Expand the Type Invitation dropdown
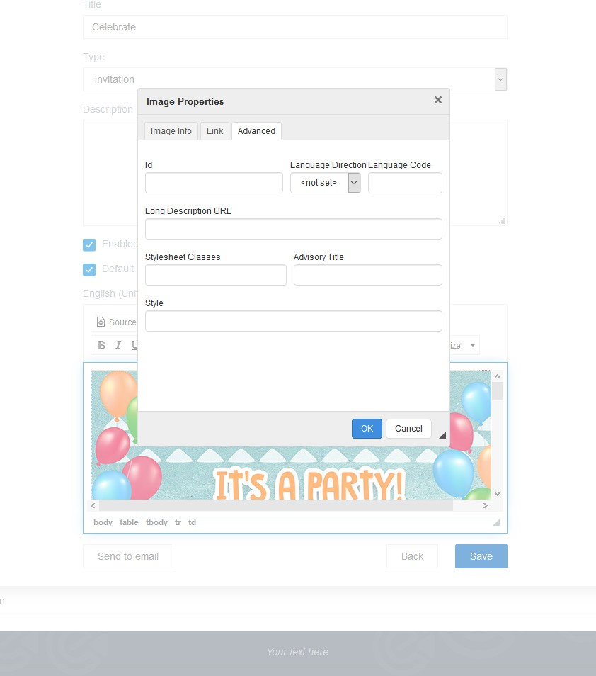596x676 pixels. pos(500,79)
